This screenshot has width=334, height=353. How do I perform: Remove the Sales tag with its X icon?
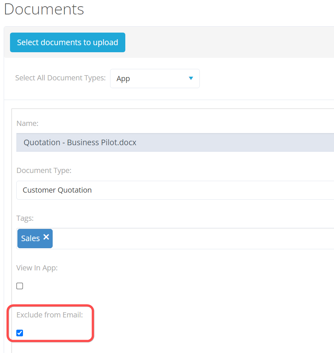[x=46, y=237]
